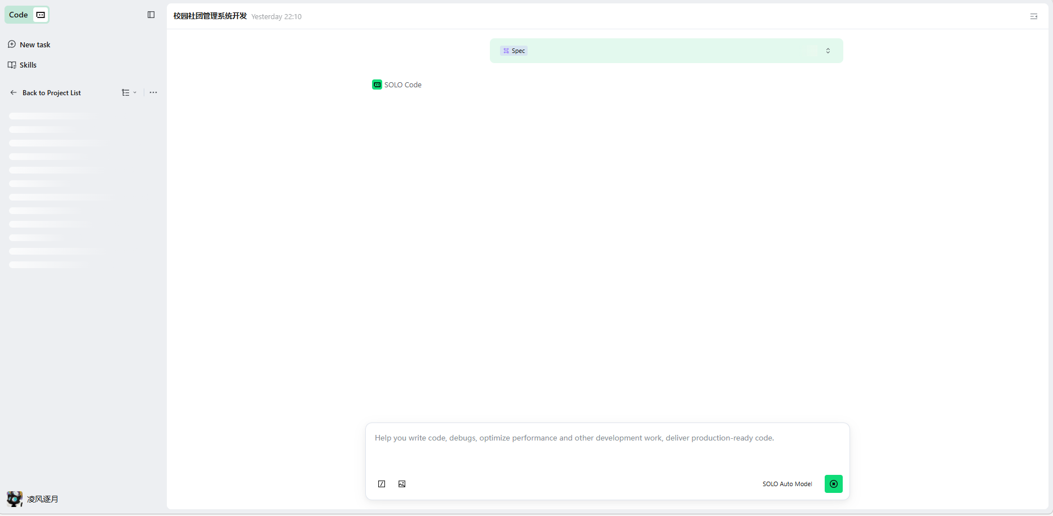Open the Skills page

click(x=23, y=65)
